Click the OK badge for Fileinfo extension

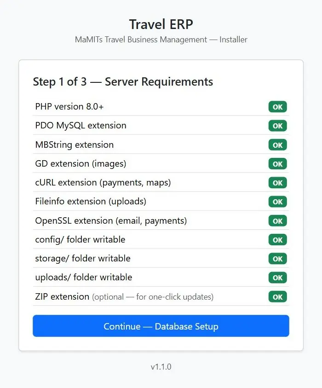pos(277,202)
